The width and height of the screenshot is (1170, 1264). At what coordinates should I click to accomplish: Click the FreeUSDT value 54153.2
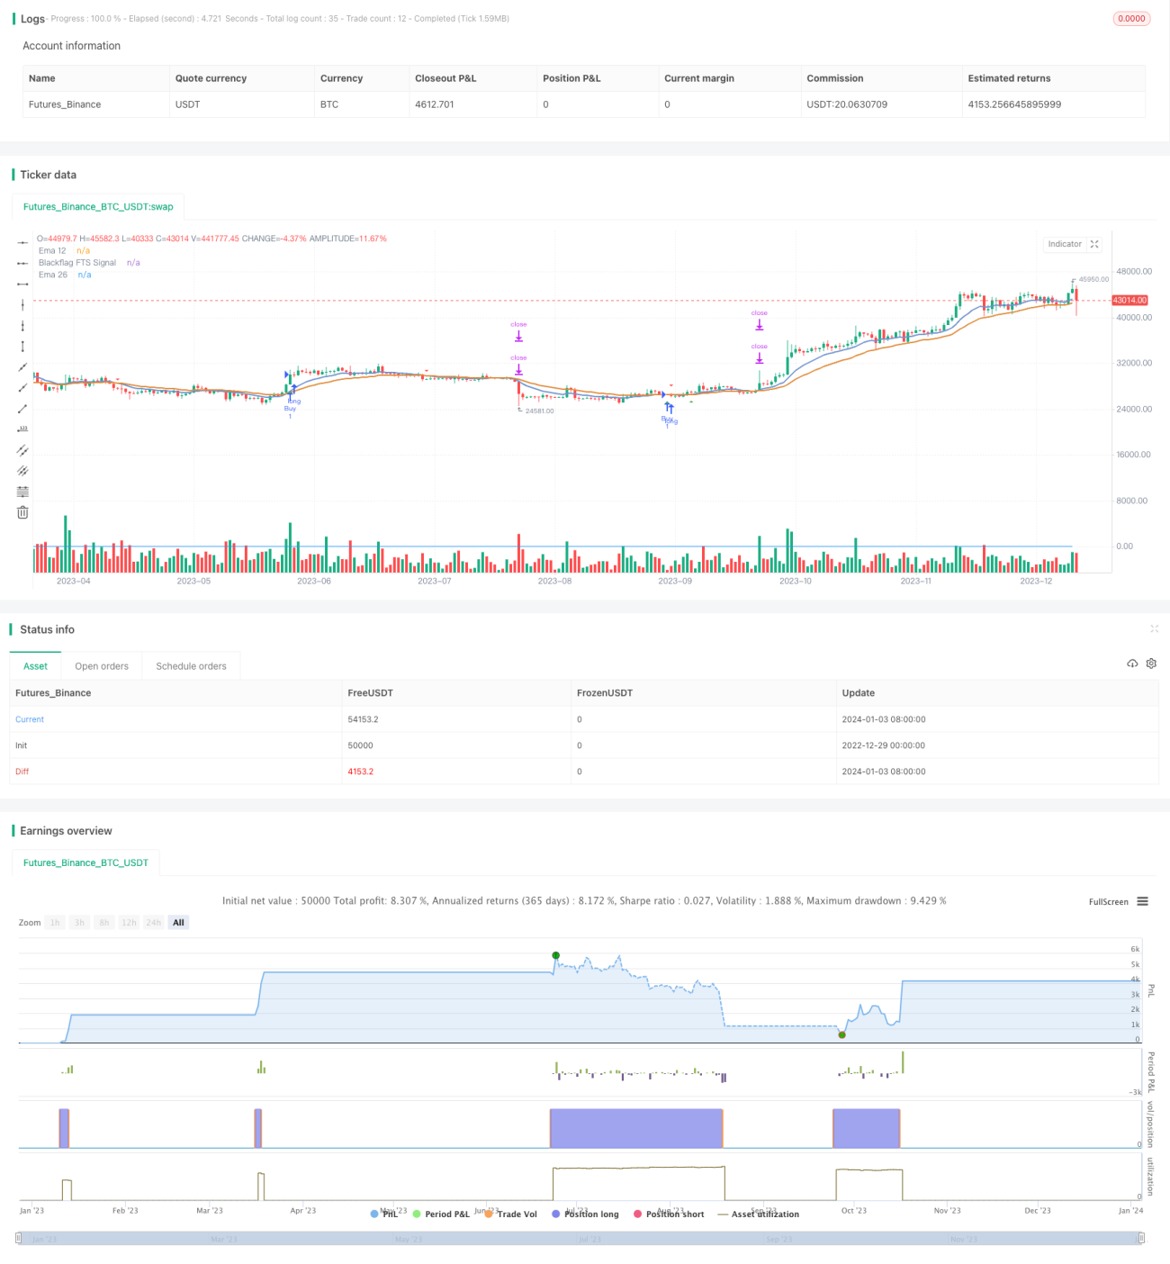tap(363, 719)
